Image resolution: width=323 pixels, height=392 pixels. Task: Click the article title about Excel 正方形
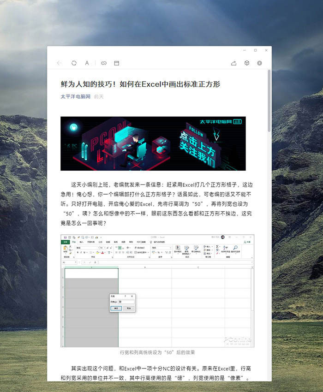point(140,84)
